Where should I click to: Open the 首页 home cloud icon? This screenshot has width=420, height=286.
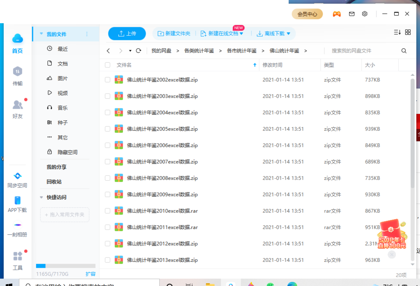(17, 39)
